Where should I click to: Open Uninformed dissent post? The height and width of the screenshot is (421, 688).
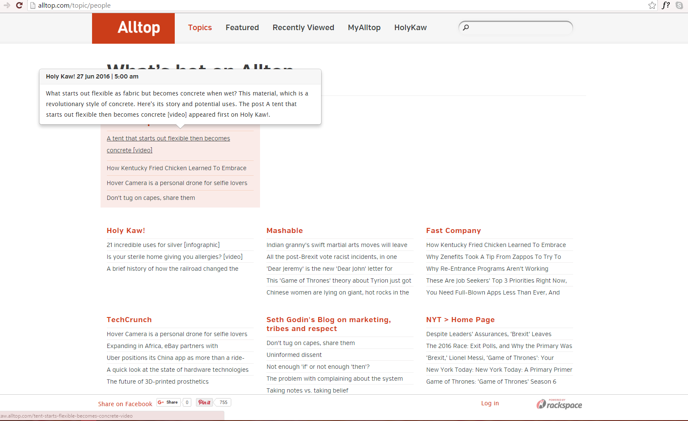(294, 355)
